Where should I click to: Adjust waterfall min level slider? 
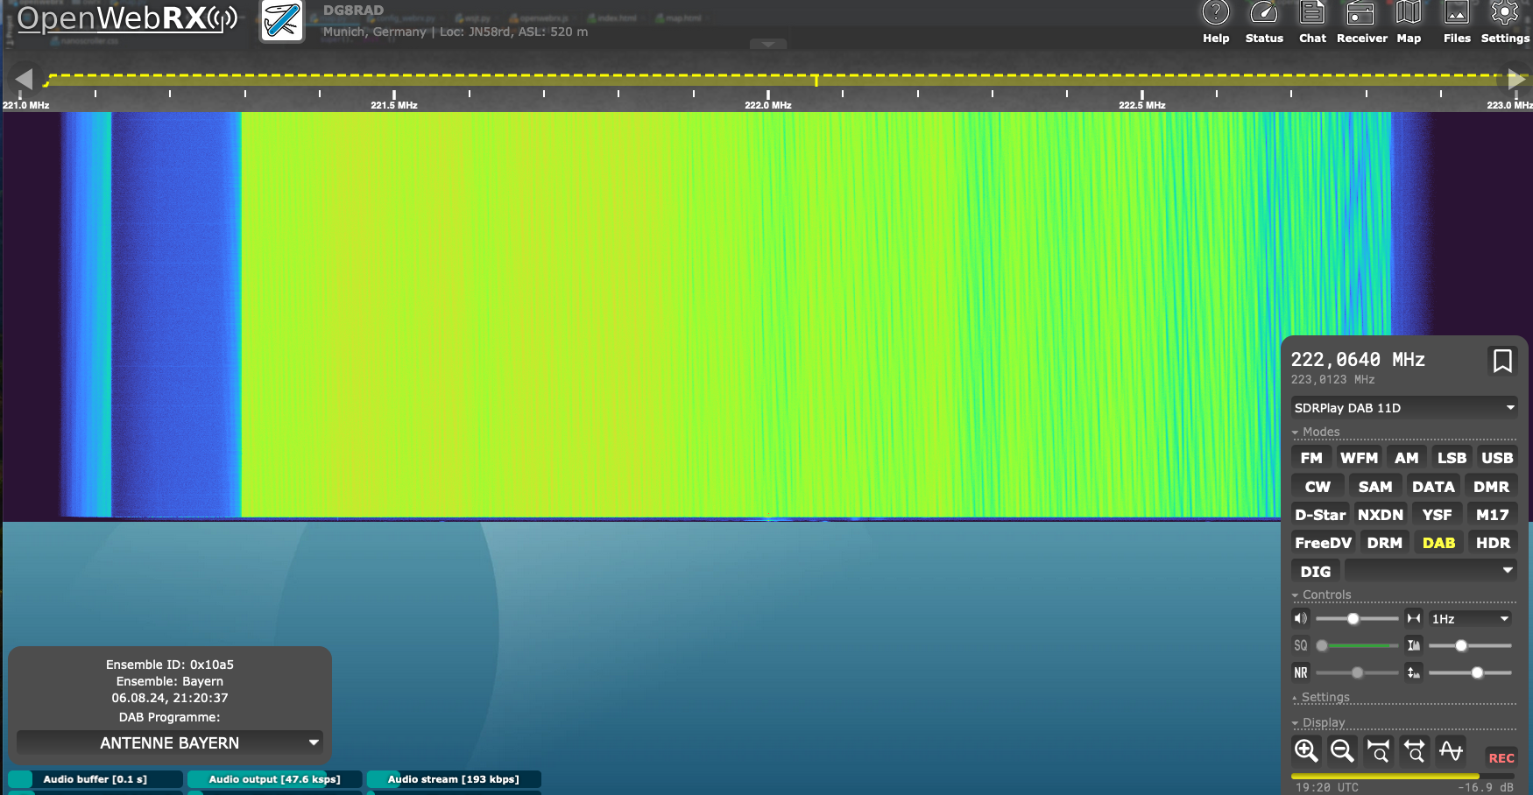point(1470,646)
